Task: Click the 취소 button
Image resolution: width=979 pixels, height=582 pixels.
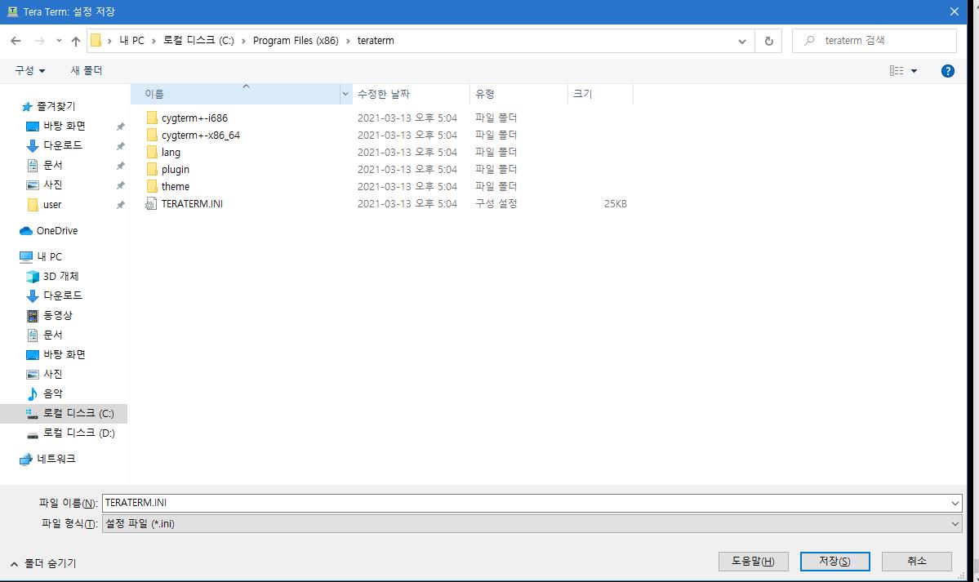Action: click(x=917, y=562)
